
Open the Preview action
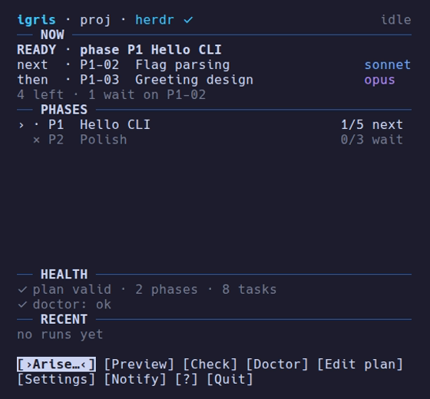[139, 364]
